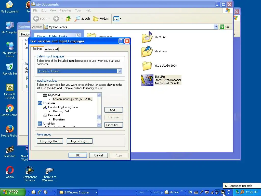Open the Edit menu
The width and height of the screenshot is (261, 196).
click(x=44, y=10)
